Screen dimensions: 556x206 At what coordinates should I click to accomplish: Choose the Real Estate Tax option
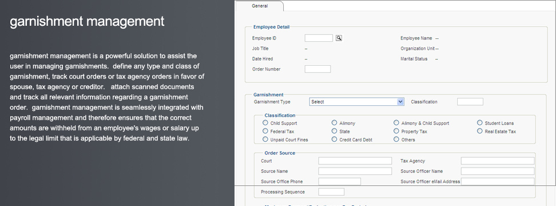479,131
